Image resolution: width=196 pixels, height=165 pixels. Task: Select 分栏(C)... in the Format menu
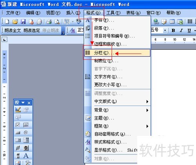coord(117,53)
